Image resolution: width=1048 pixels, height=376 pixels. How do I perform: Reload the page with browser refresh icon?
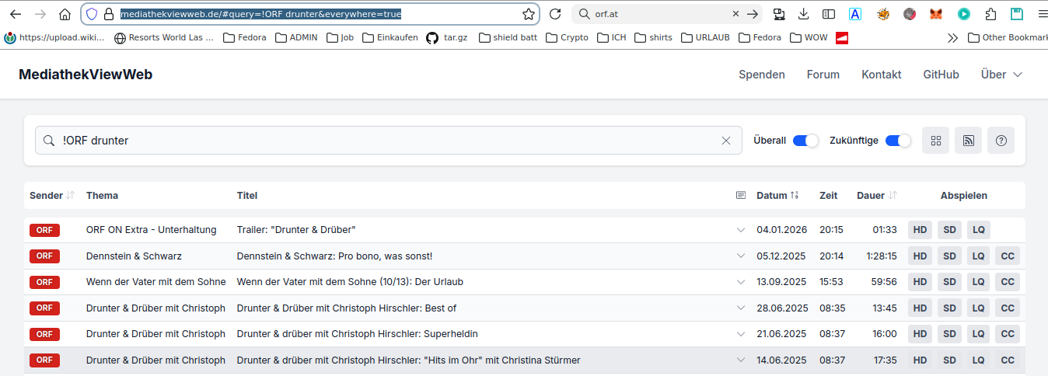click(x=555, y=14)
